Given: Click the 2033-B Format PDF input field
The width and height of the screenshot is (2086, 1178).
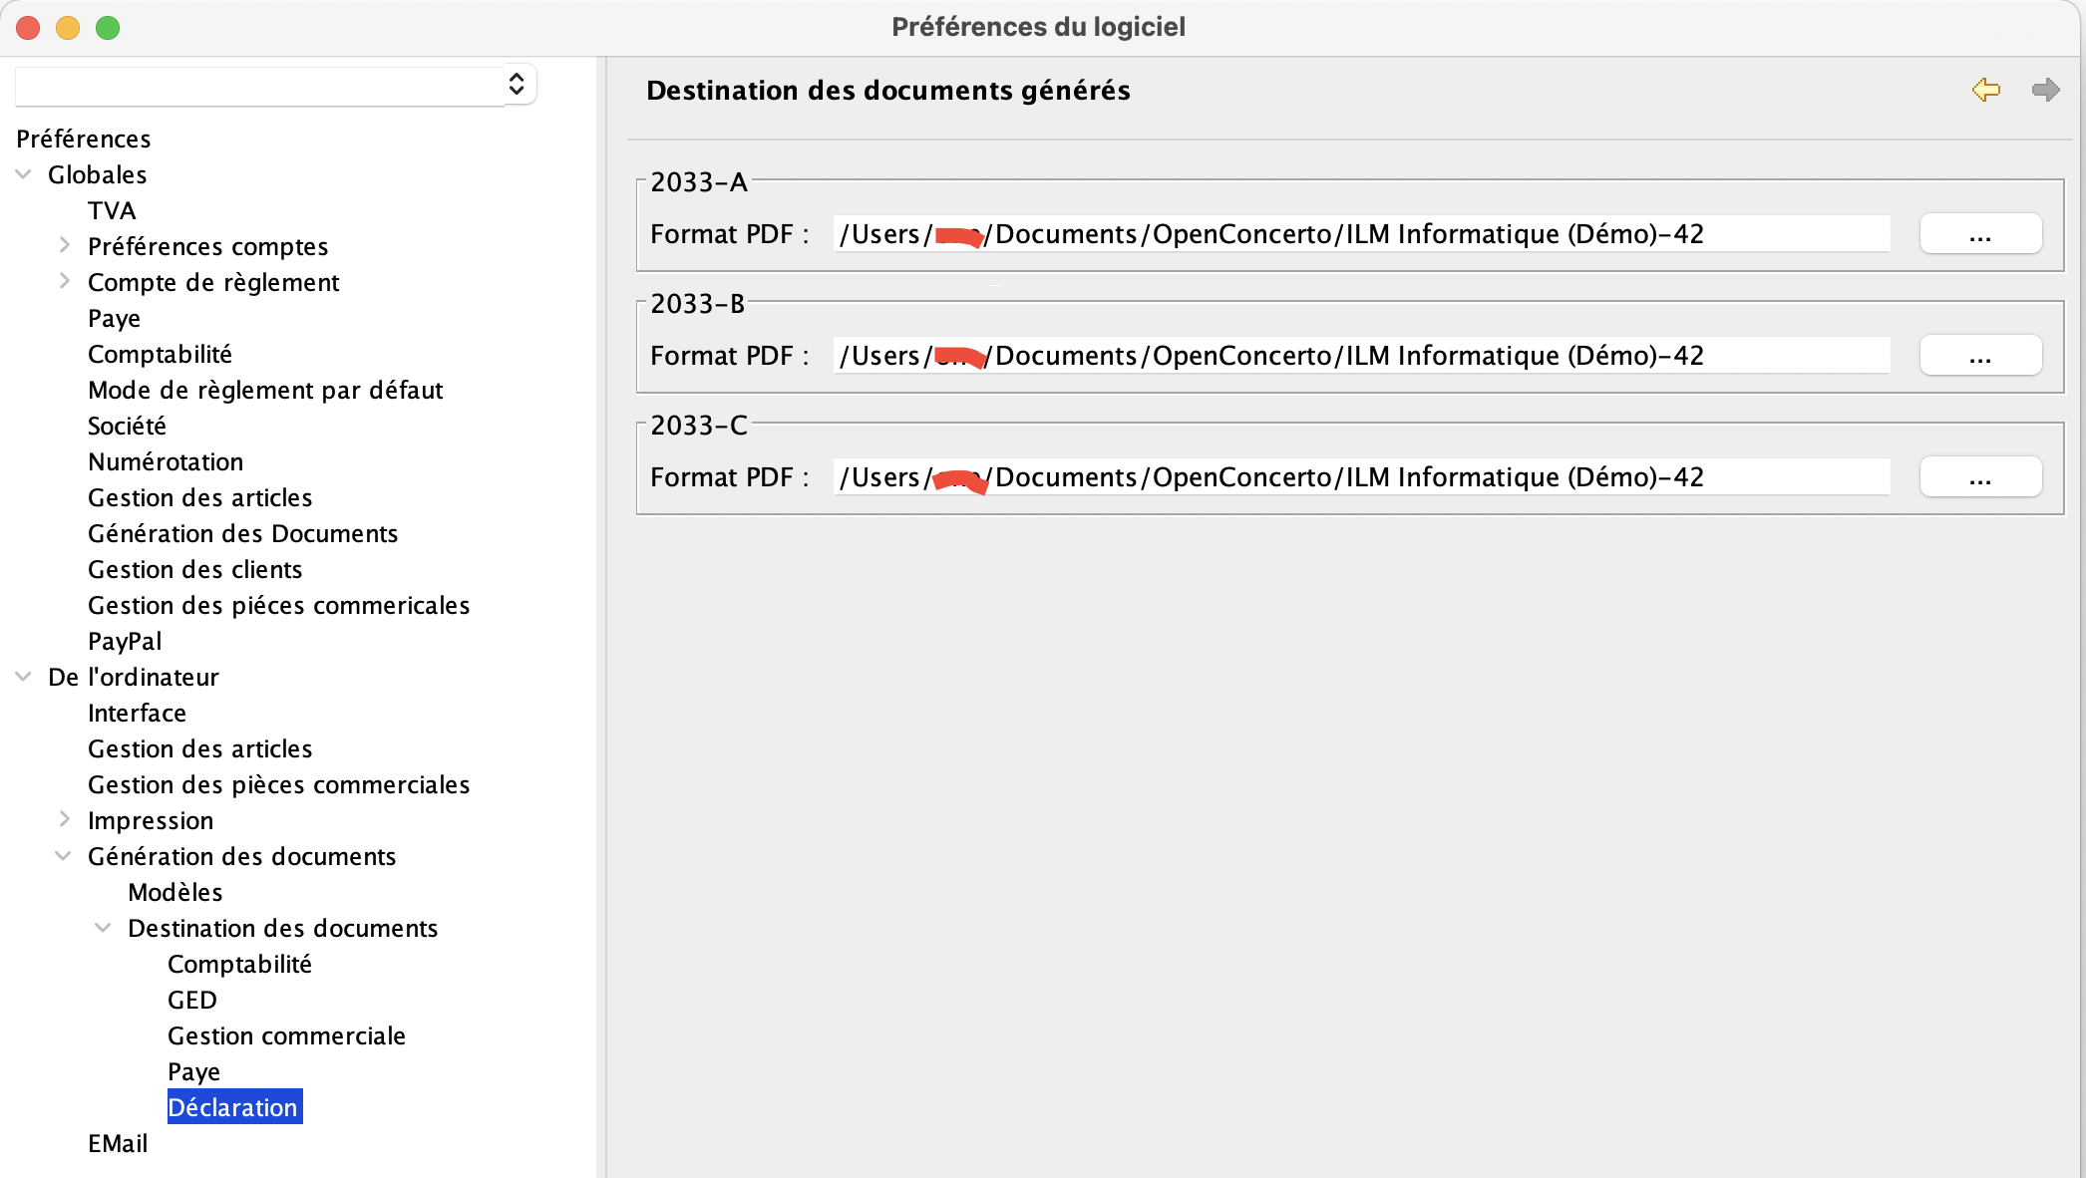Looking at the screenshot, I should [1361, 355].
